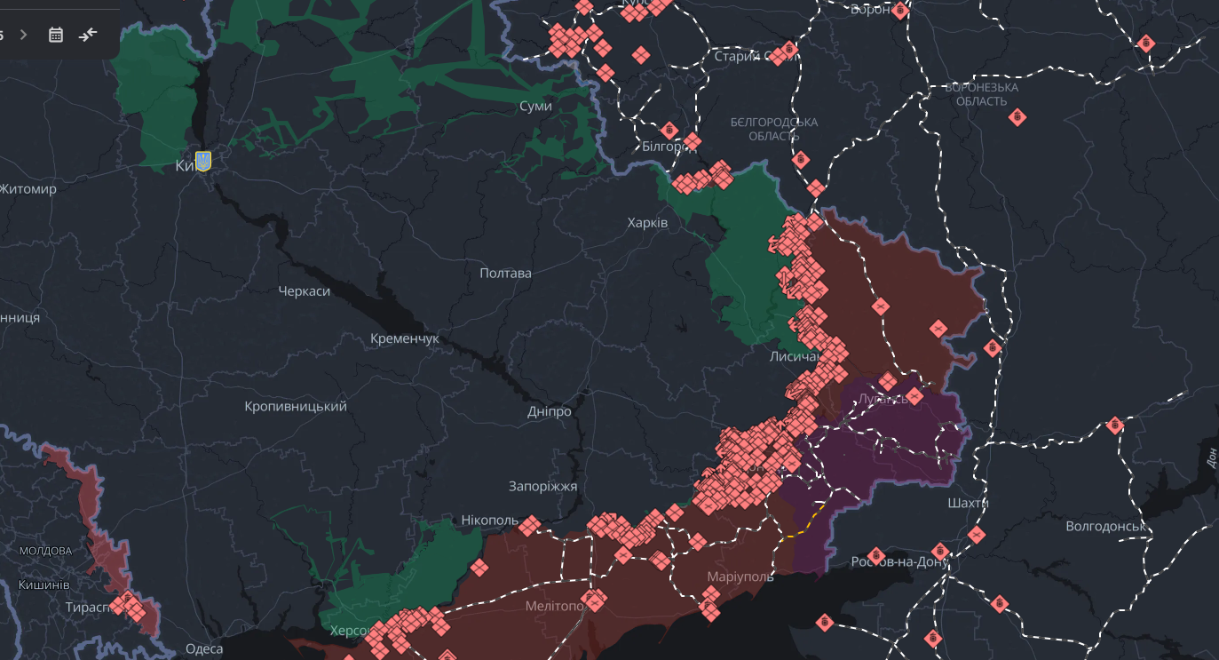Click the collapse arrows icon beside calendar

pos(87,35)
